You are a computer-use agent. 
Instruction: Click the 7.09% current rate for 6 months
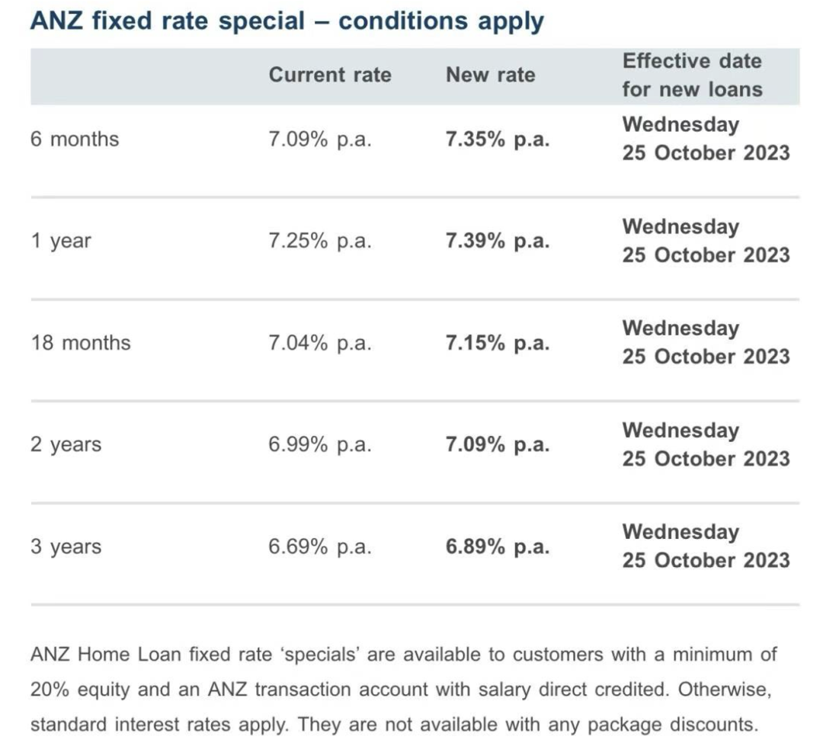click(319, 139)
